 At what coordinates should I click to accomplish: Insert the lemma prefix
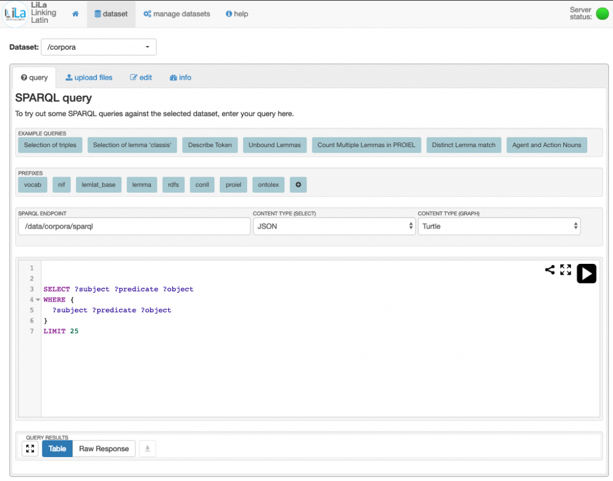pos(141,185)
